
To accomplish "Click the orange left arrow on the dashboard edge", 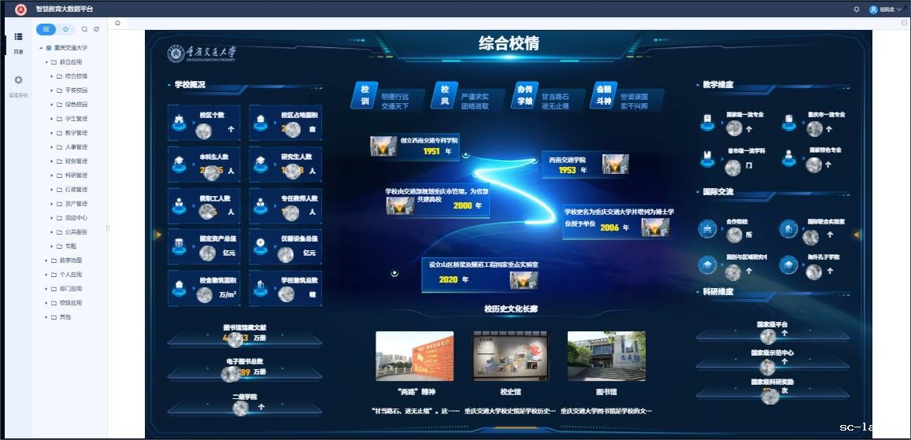I will [158, 235].
